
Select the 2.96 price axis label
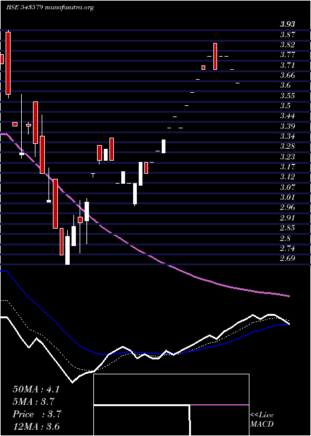coord(287,207)
